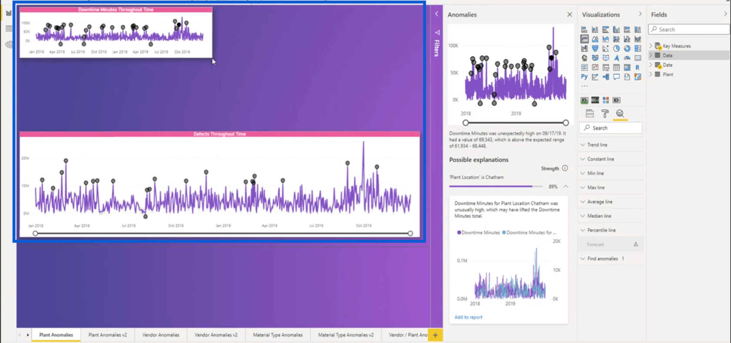Select the Area chart visual
Viewport: 731px width, 343px height.
(x=595, y=39)
